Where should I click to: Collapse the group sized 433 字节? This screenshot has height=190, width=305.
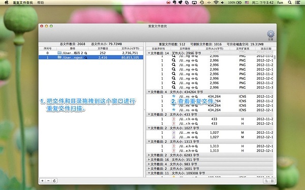click(x=149, y=115)
